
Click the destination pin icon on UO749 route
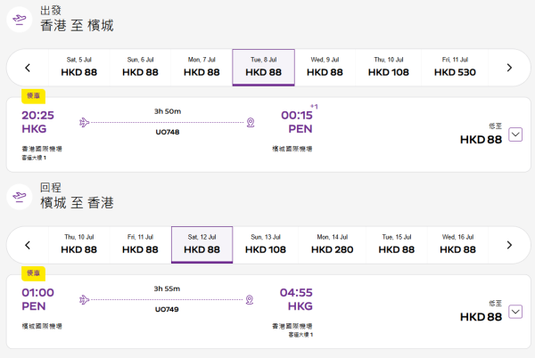250,300
